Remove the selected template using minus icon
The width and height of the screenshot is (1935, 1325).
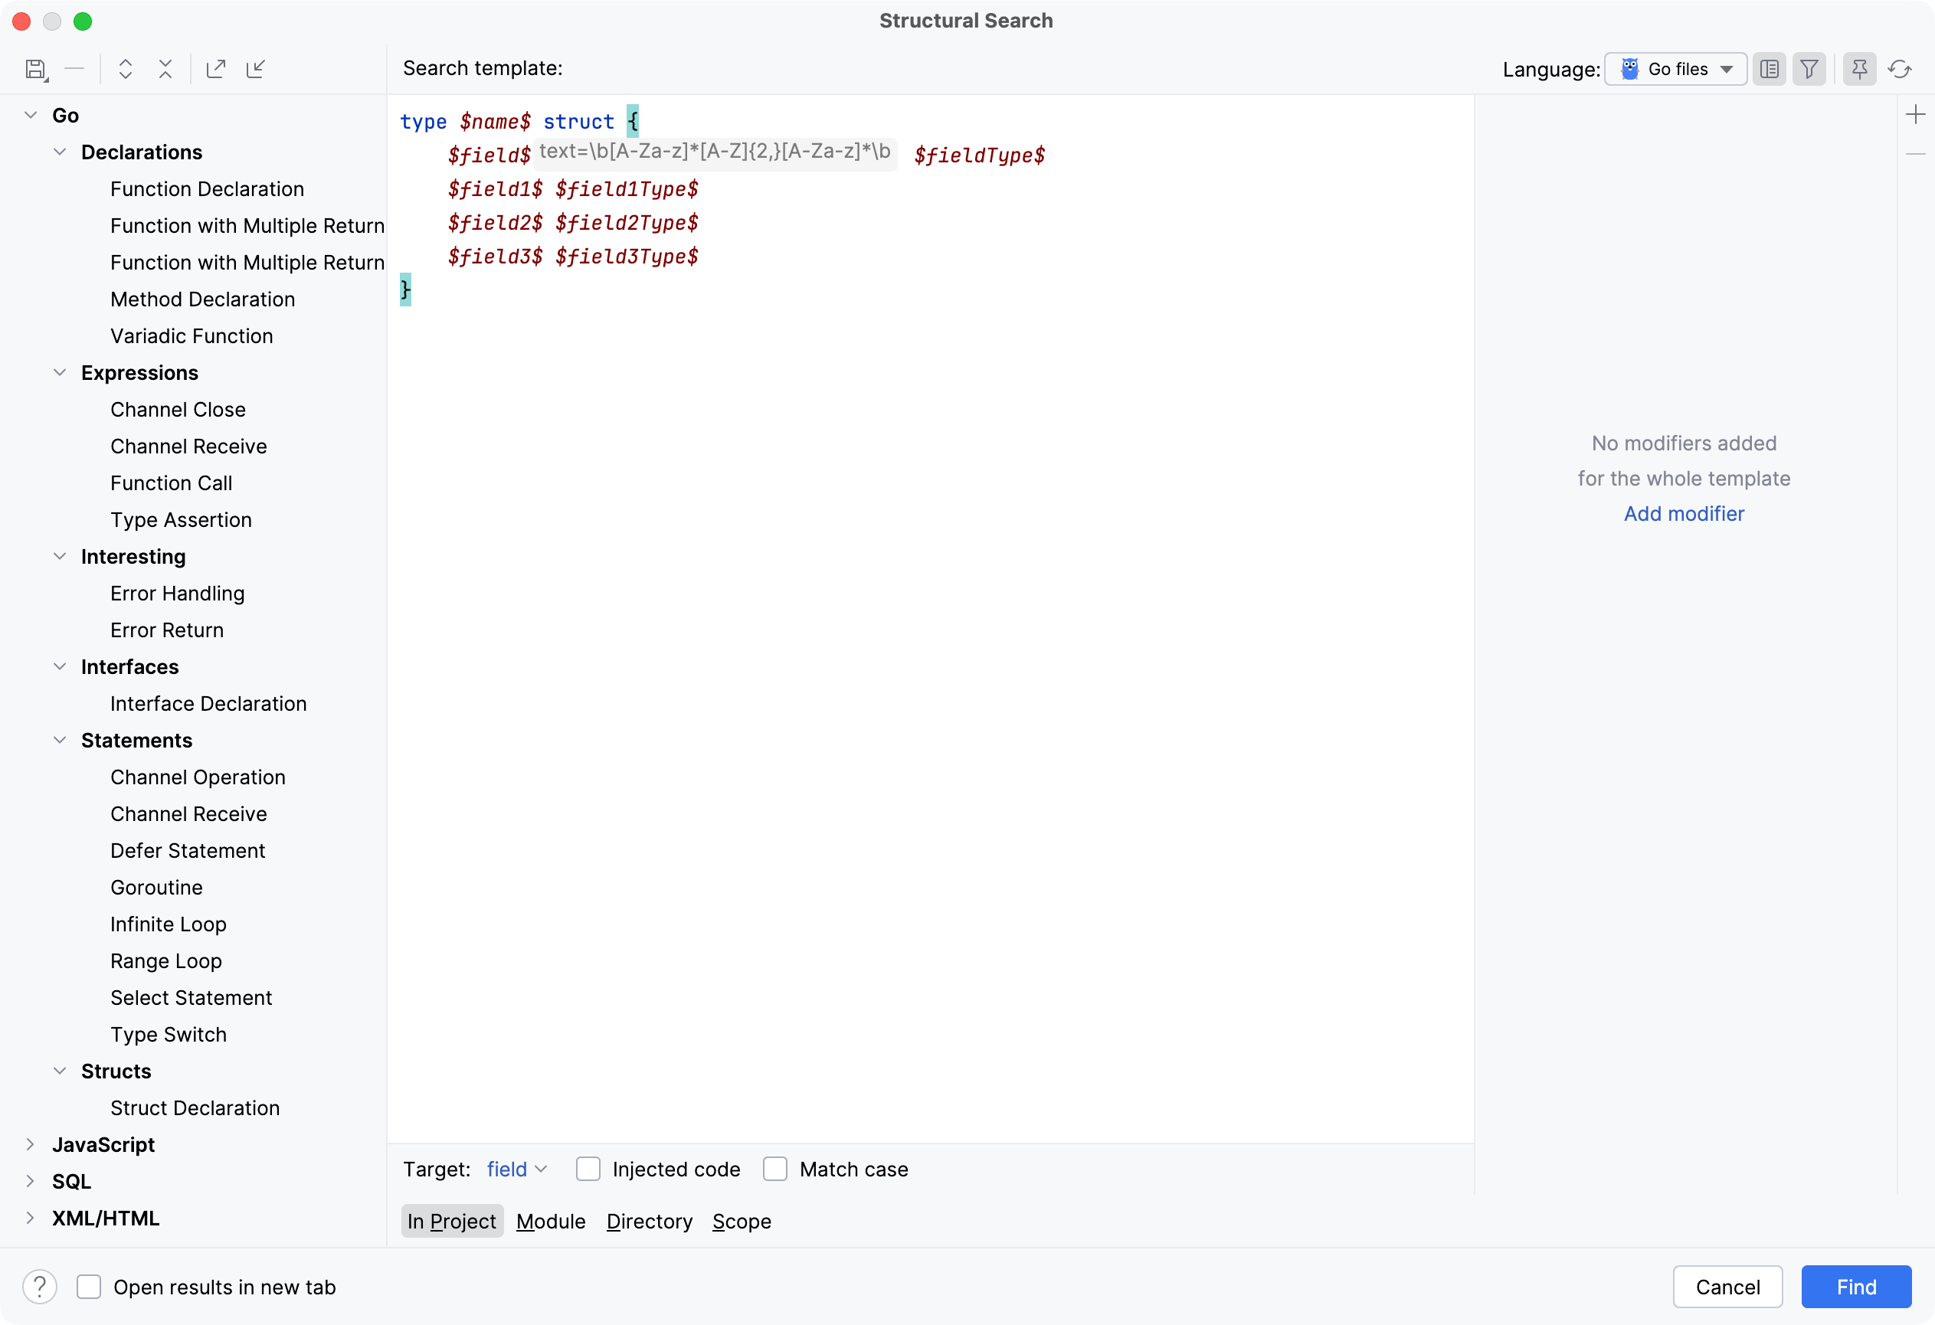point(75,69)
